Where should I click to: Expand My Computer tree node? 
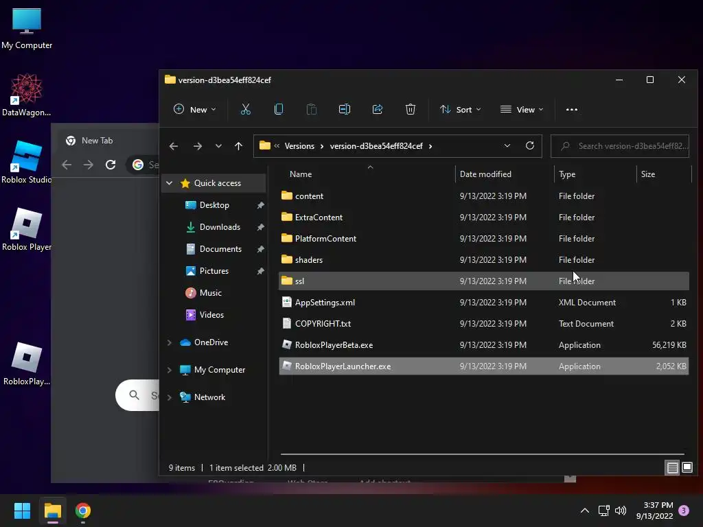click(169, 370)
